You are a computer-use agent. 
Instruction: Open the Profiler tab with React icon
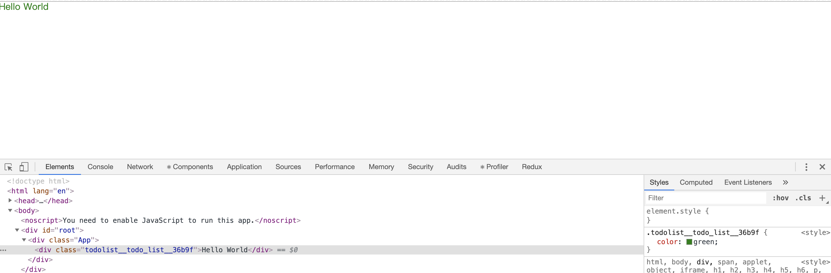(494, 167)
